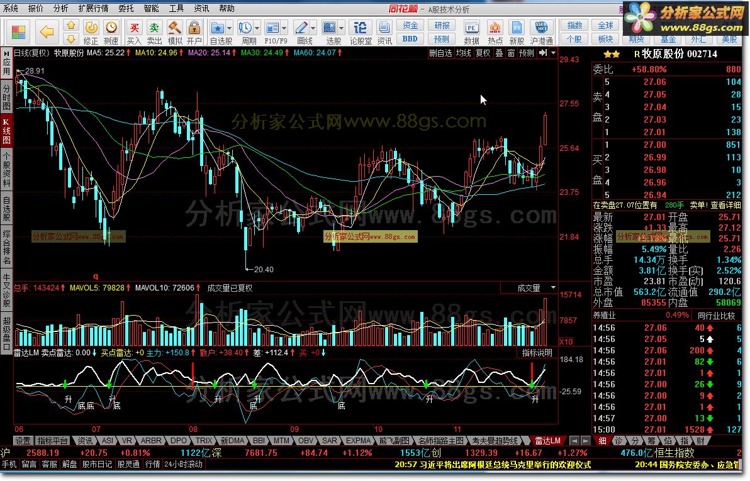Open the 帮助 menu
The width and height of the screenshot is (750, 481).
click(227, 9)
